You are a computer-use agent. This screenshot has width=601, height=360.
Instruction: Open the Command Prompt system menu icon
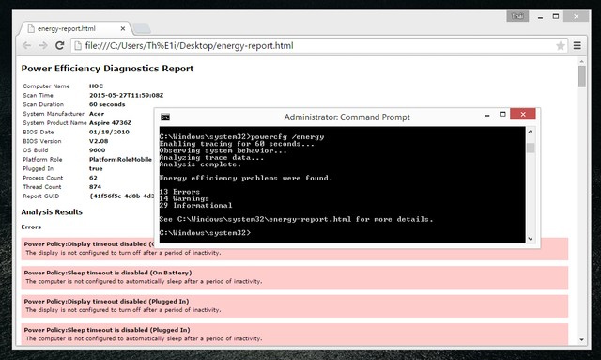(165, 117)
